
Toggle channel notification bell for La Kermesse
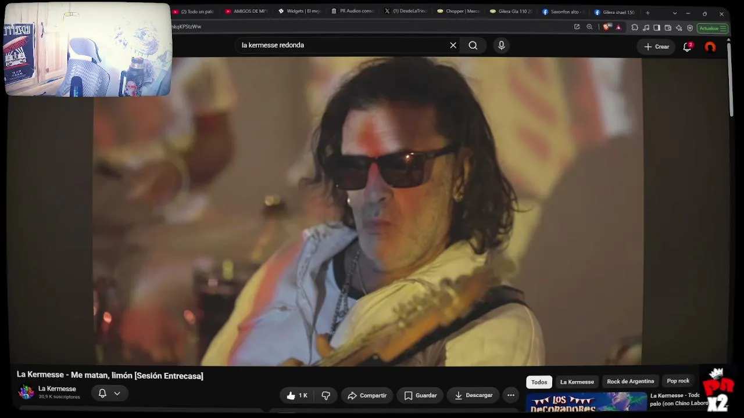(x=102, y=393)
